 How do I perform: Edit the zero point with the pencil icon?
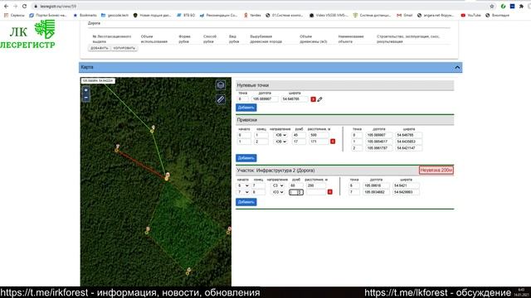click(x=319, y=99)
